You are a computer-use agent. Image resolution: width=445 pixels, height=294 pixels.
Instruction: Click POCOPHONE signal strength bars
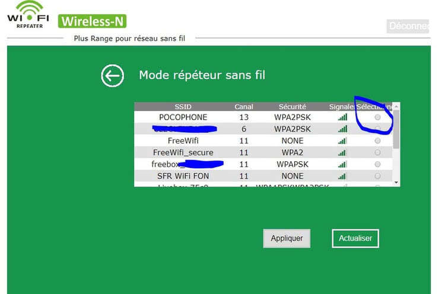click(x=342, y=117)
